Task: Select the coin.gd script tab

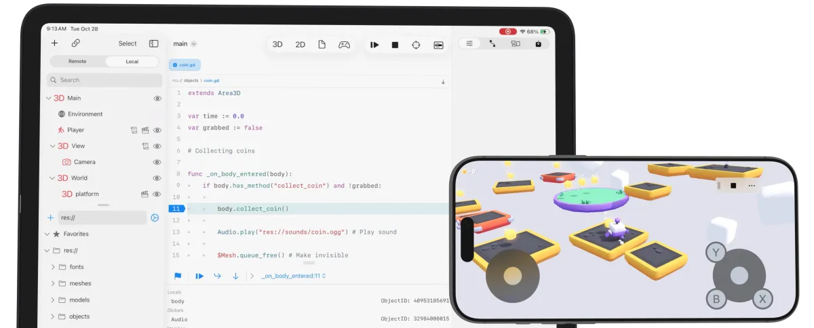Action: click(x=185, y=65)
